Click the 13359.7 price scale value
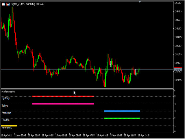The width and height of the screenshot is (185, 139). point(178,46)
